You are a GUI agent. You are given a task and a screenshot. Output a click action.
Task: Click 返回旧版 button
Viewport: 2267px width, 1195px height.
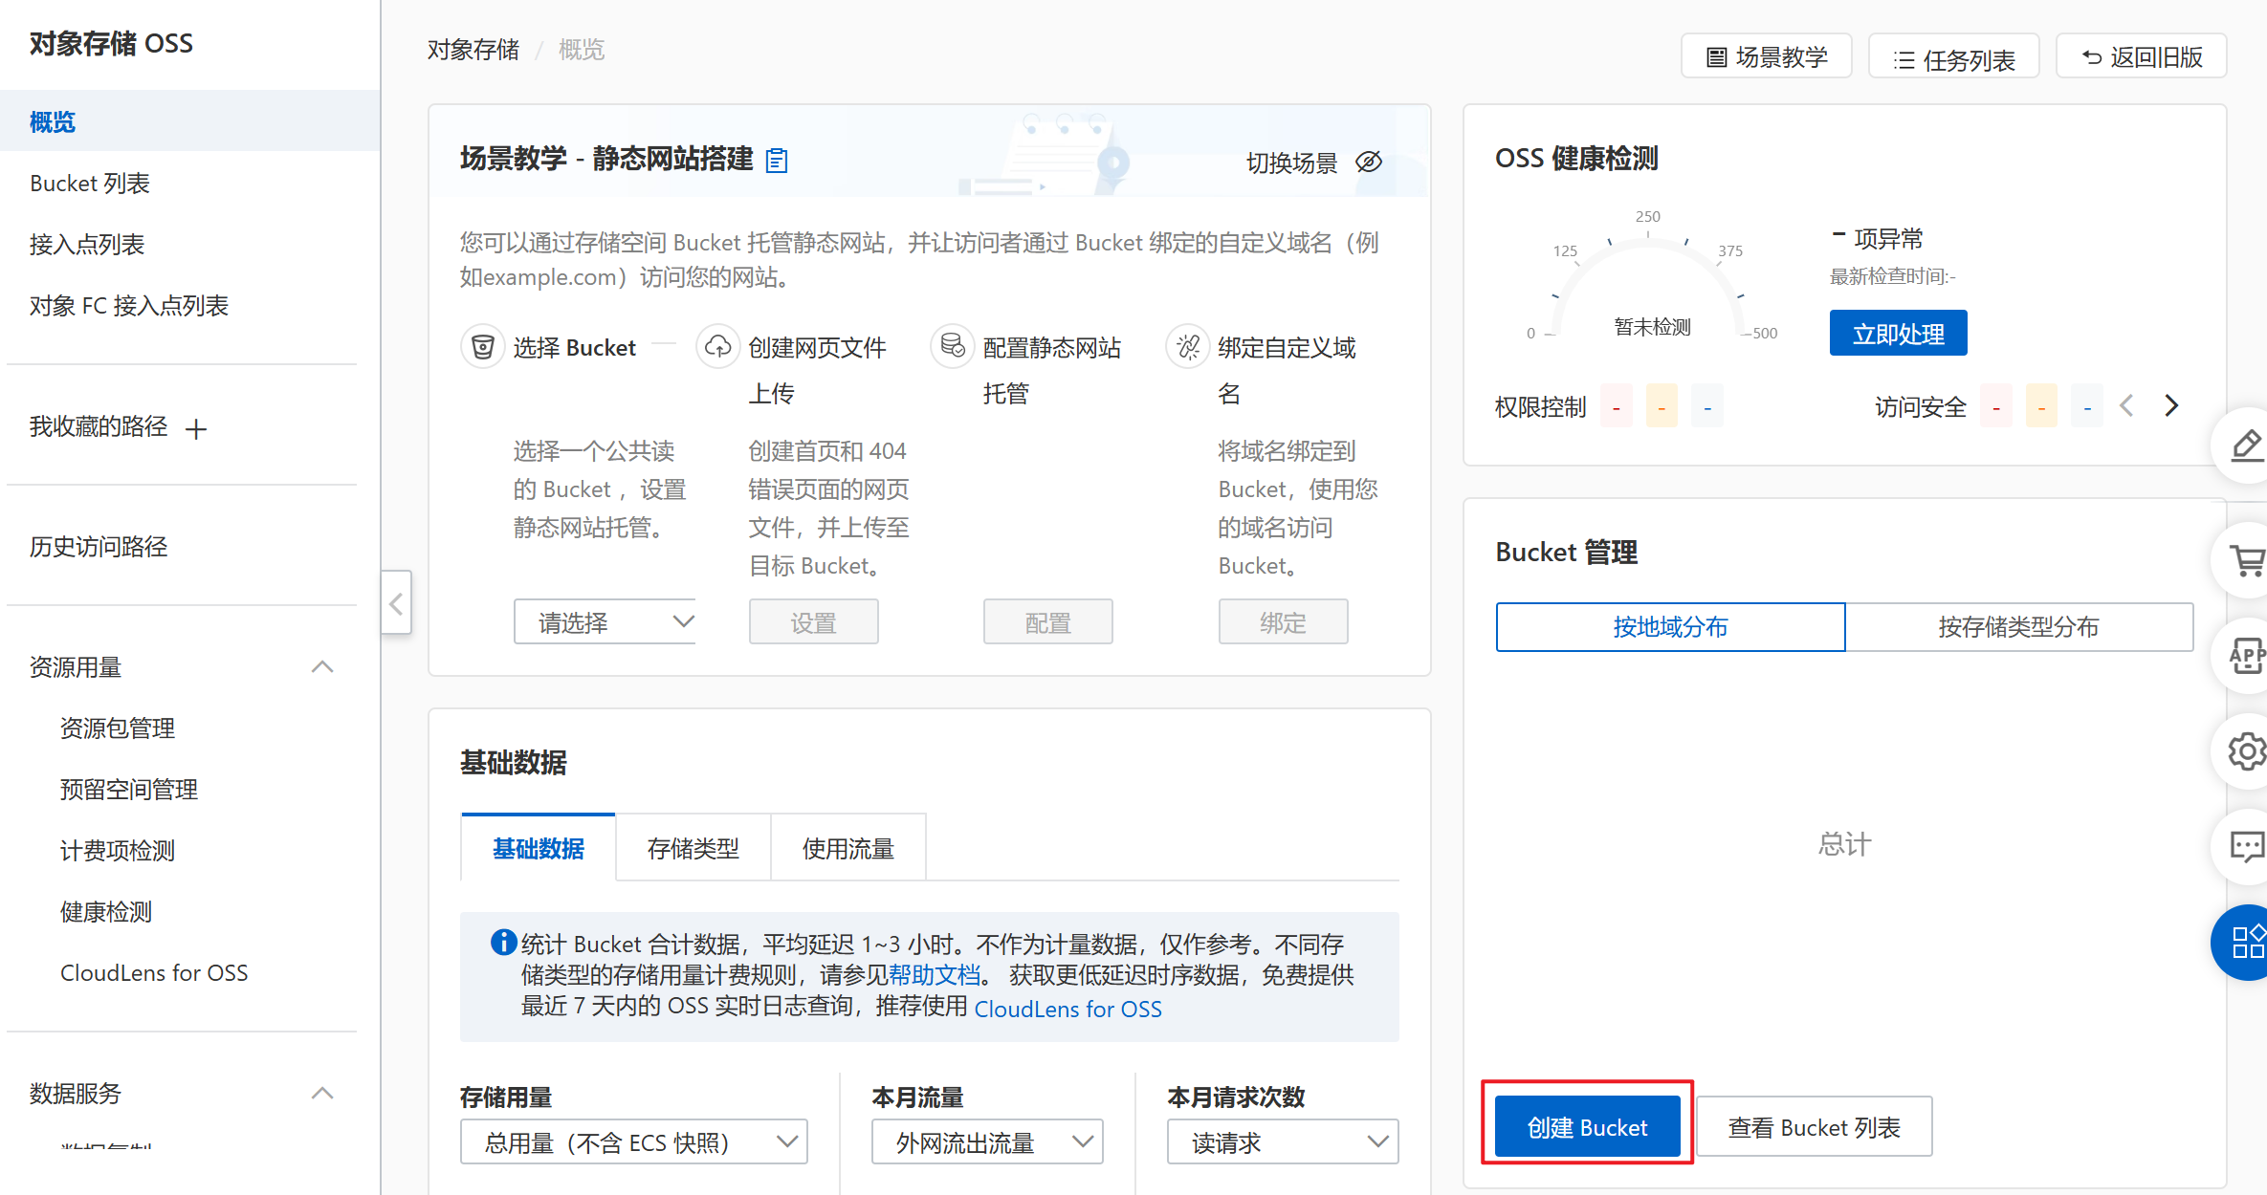[2142, 56]
